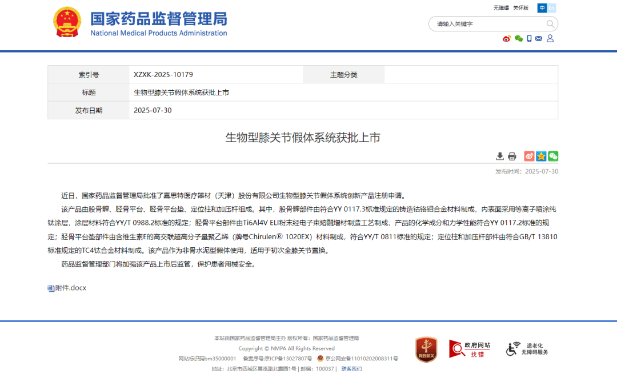
Task: Select the index number XZXK-2025-10179
Action: [163, 75]
